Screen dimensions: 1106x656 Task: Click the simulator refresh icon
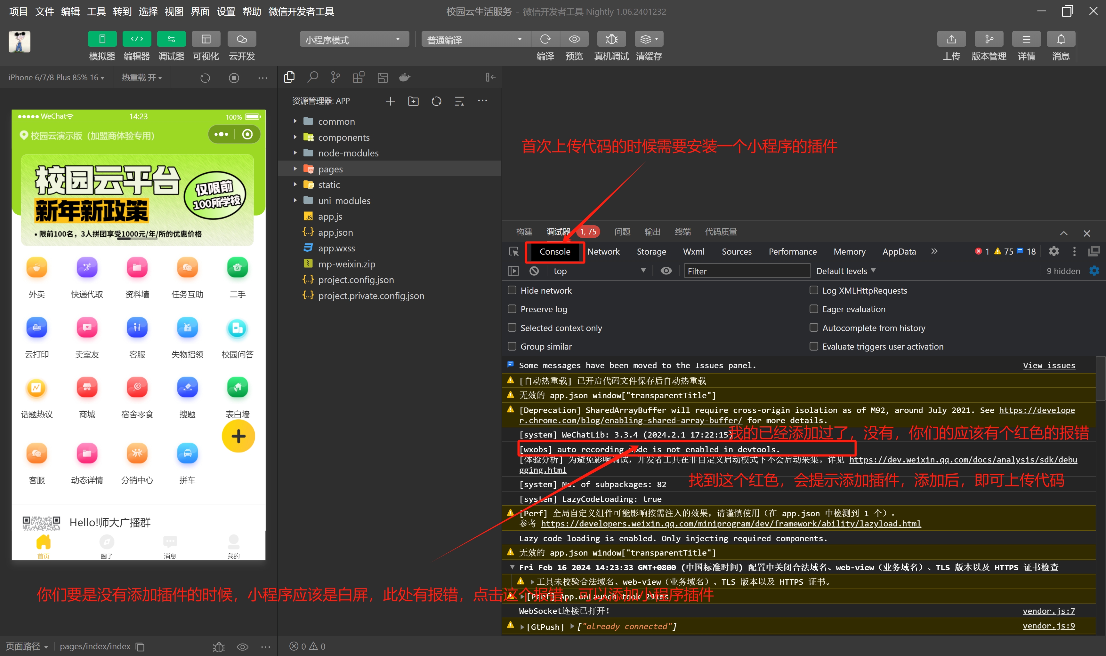205,78
